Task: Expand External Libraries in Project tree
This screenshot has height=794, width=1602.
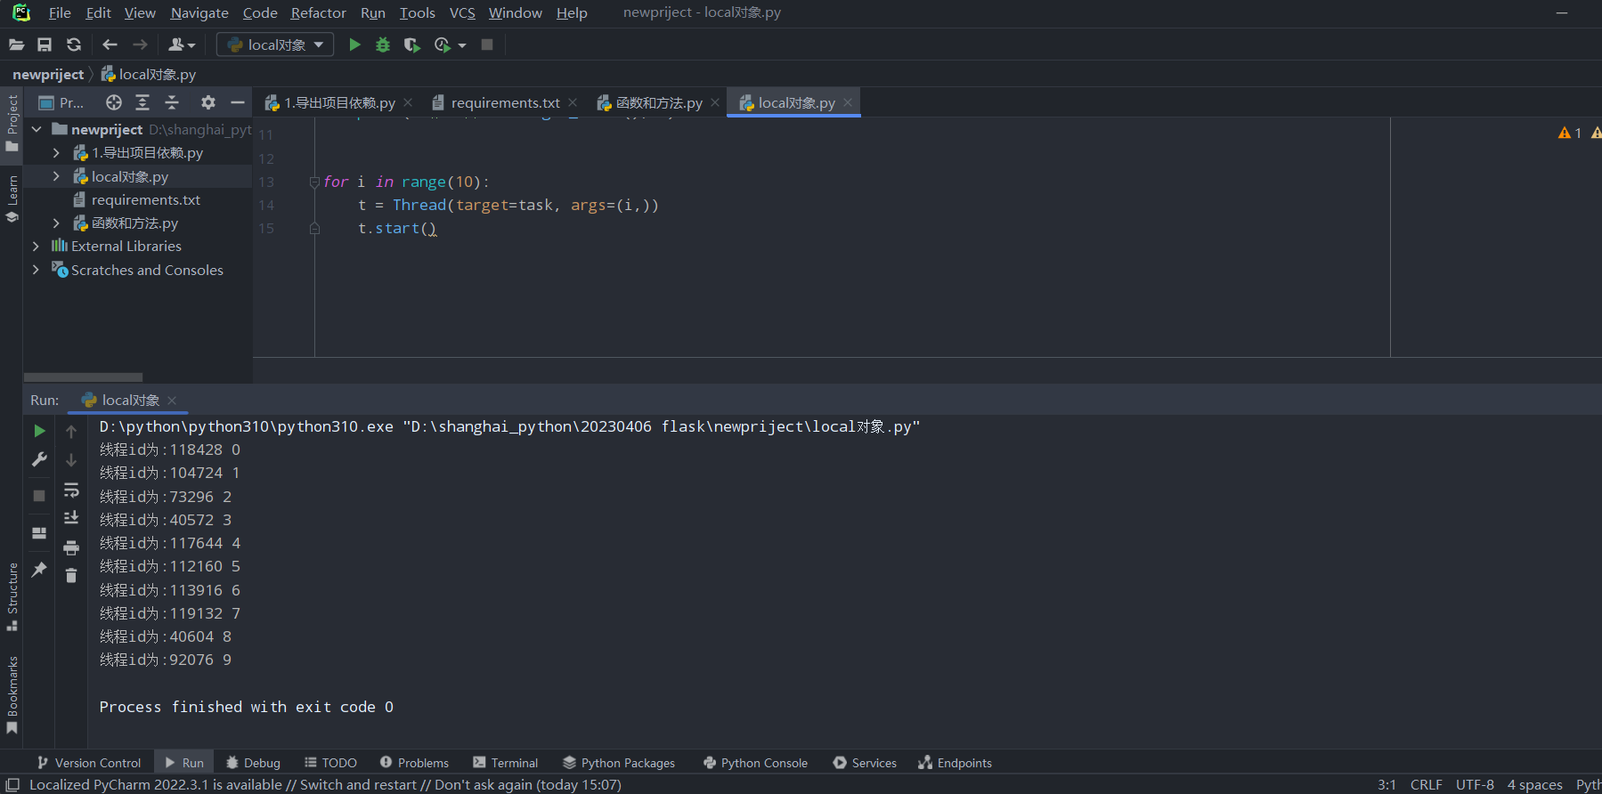Action: click(36, 246)
